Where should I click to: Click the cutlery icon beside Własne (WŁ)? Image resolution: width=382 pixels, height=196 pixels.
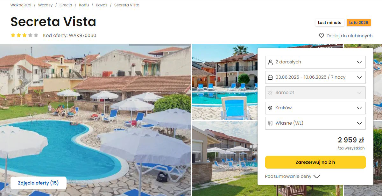(x=270, y=123)
